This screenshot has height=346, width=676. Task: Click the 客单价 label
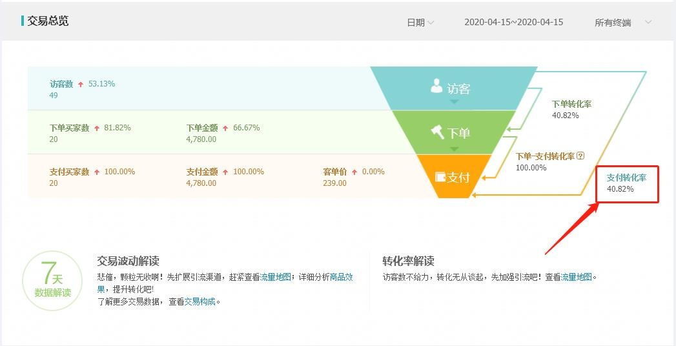pos(334,172)
